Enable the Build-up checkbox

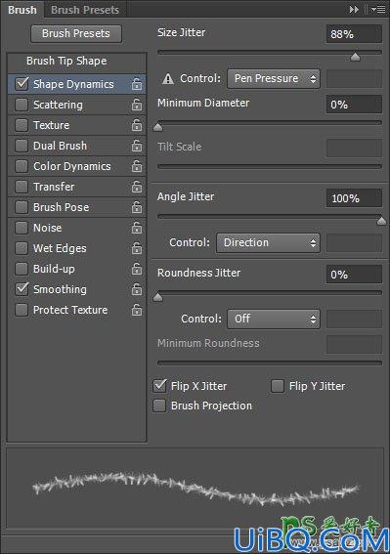[22, 269]
